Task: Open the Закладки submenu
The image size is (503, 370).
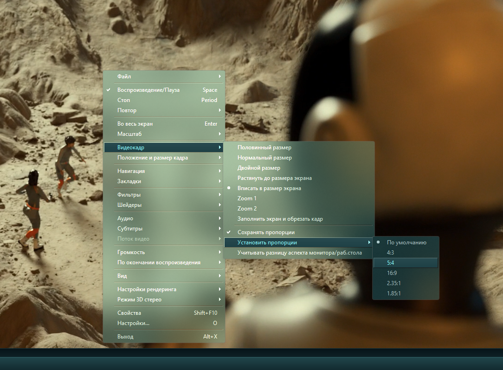Action: [164, 181]
